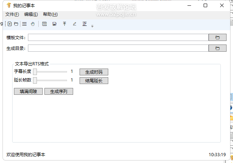Browse for the 模板文件 with folder button
Viewport: 233px width, 163px height.
[217, 37]
